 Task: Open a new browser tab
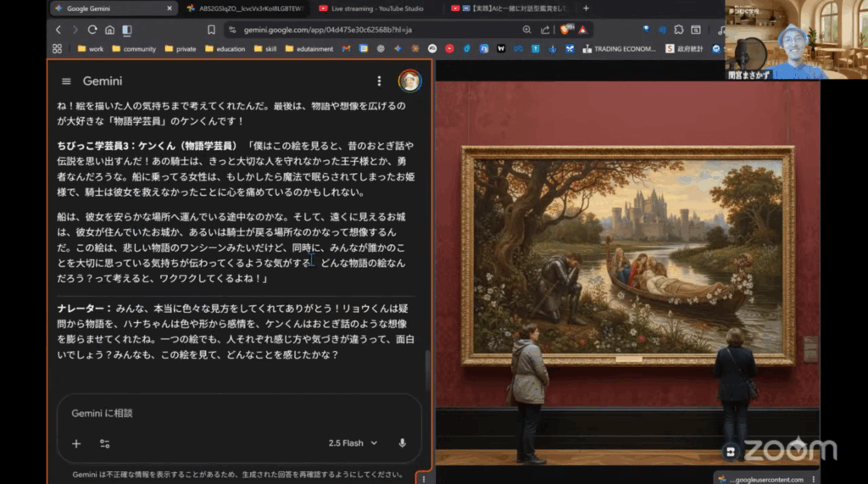pos(586,8)
